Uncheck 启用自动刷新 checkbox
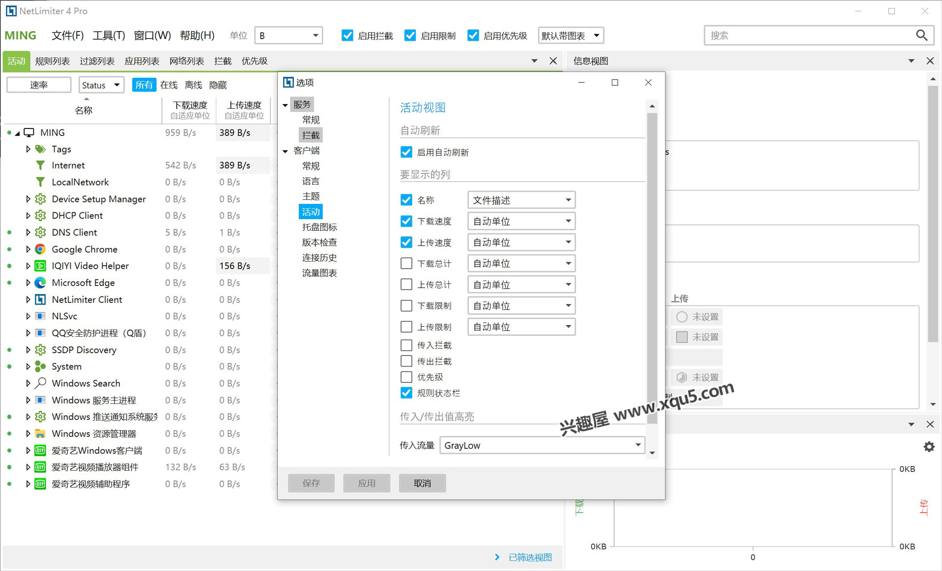 406,152
